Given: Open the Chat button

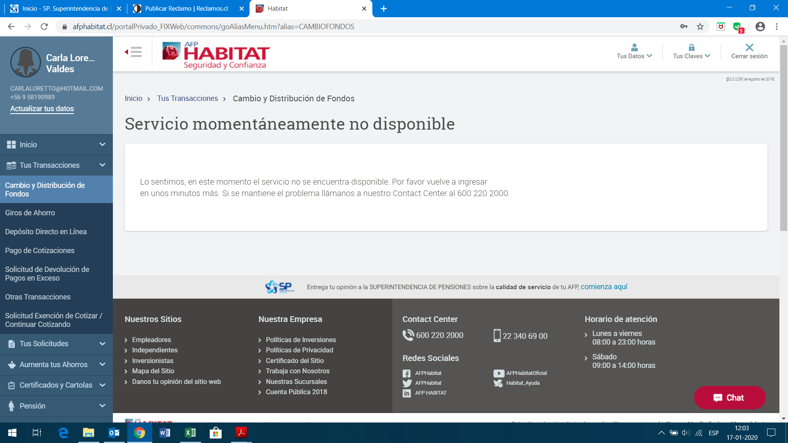Looking at the screenshot, I should point(729,397).
